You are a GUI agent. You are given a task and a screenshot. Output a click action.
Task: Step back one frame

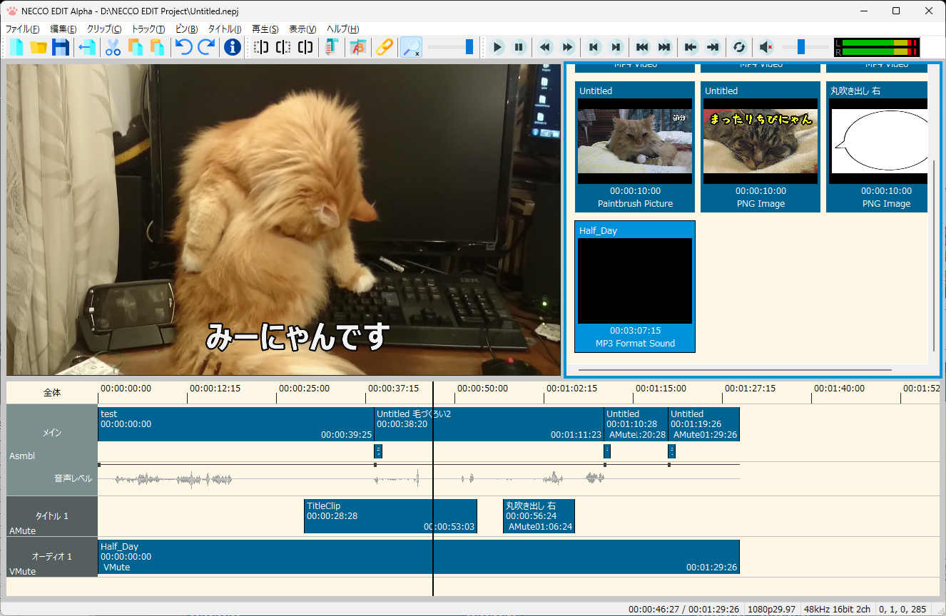[x=594, y=47]
